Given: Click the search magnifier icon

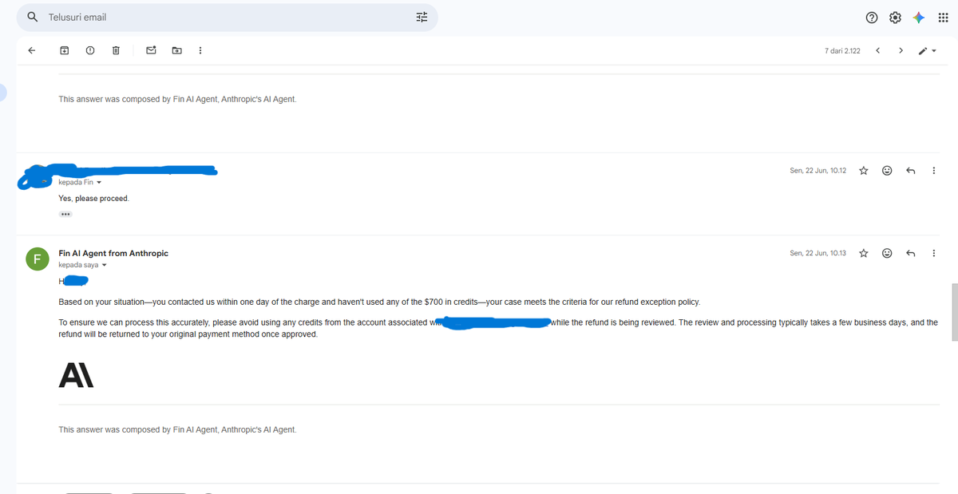Looking at the screenshot, I should 31,17.
